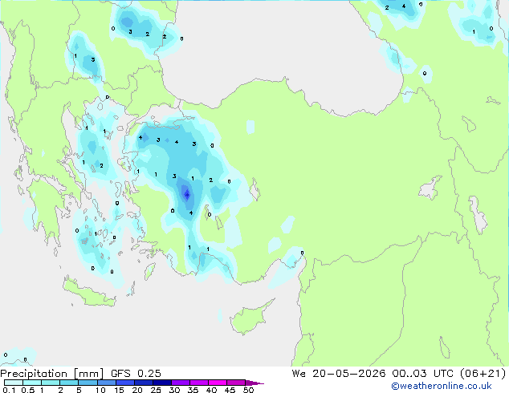The width and height of the screenshot is (509, 393).
Task: Click the legend arrow beyond 50 mm
Action: (254, 383)
